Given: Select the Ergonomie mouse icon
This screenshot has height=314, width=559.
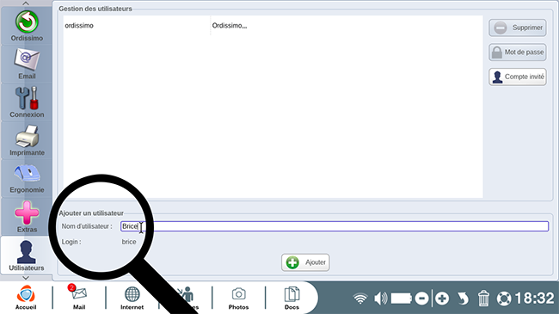Looking at the screenshot, I should point(27,178).
